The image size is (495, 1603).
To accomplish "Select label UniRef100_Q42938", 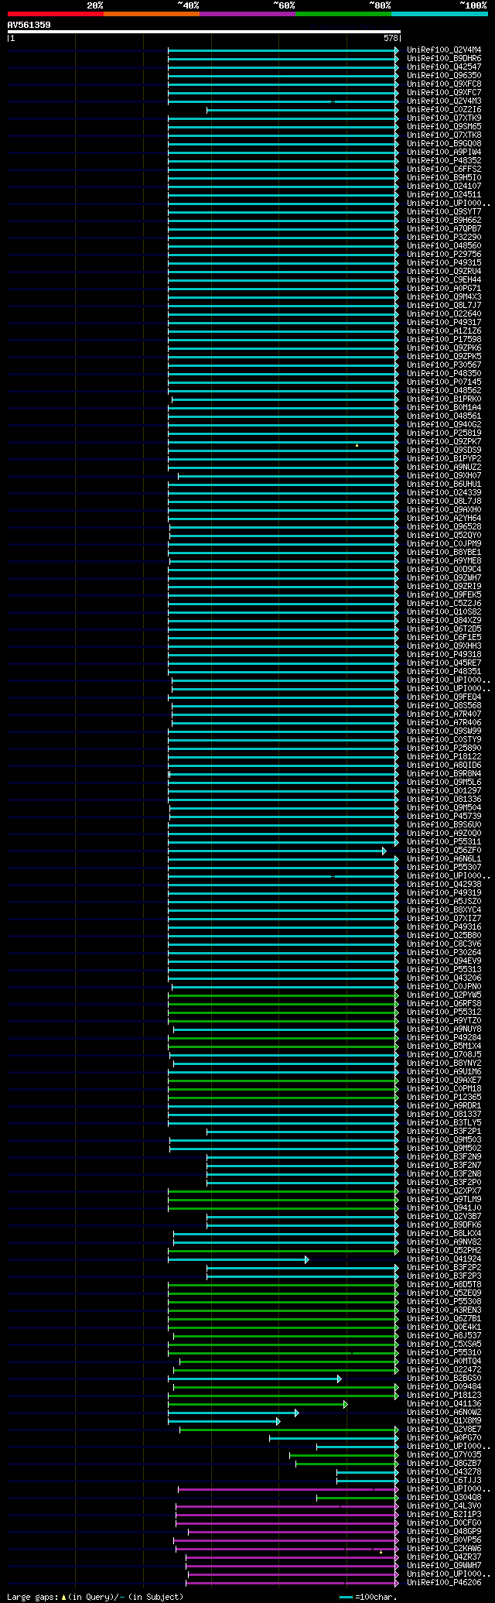I will (444, 885).
